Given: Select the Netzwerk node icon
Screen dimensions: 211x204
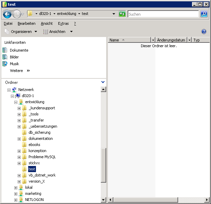Looking at the screenshot, I should [14, 90].
